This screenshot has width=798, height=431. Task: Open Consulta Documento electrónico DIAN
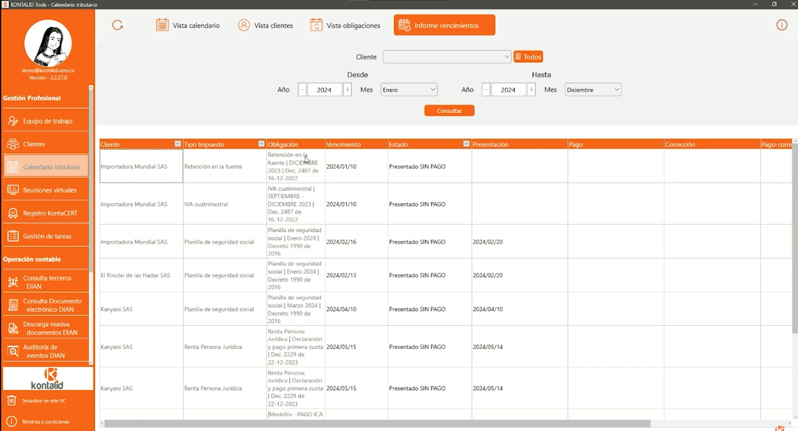coord(46,305)
